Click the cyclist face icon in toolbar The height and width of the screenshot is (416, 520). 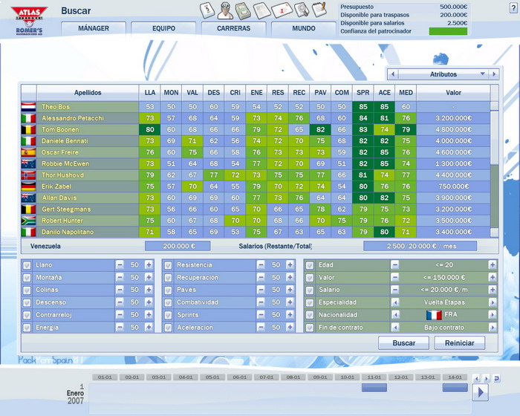(x=226, y=10)
